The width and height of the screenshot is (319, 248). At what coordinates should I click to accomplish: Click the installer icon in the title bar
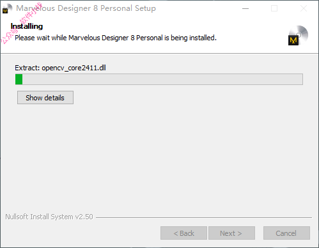pyautogui.click(x=7, y=9)
